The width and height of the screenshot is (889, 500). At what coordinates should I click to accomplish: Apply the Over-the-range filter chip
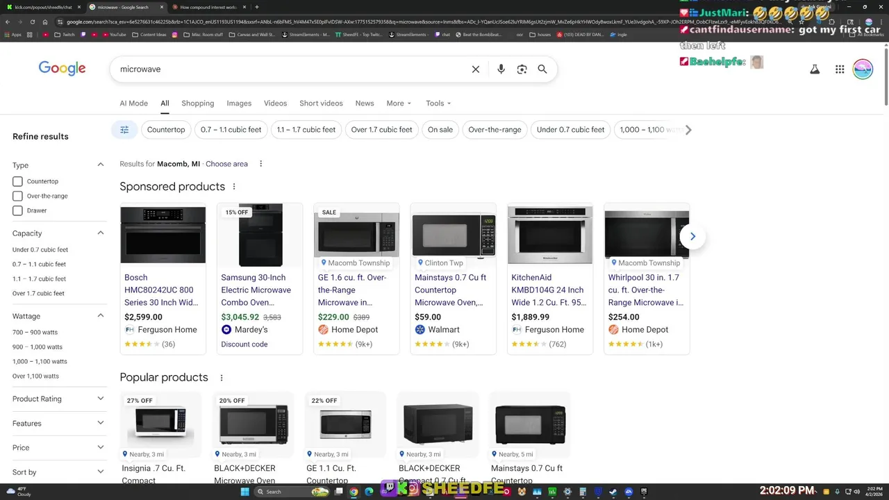[495, 130]
